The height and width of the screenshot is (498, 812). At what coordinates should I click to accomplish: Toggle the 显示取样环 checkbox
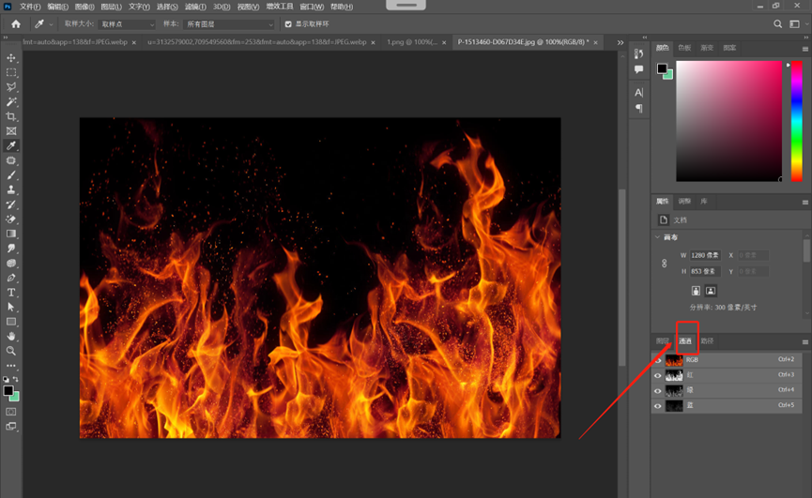click(x=289, y=24)
